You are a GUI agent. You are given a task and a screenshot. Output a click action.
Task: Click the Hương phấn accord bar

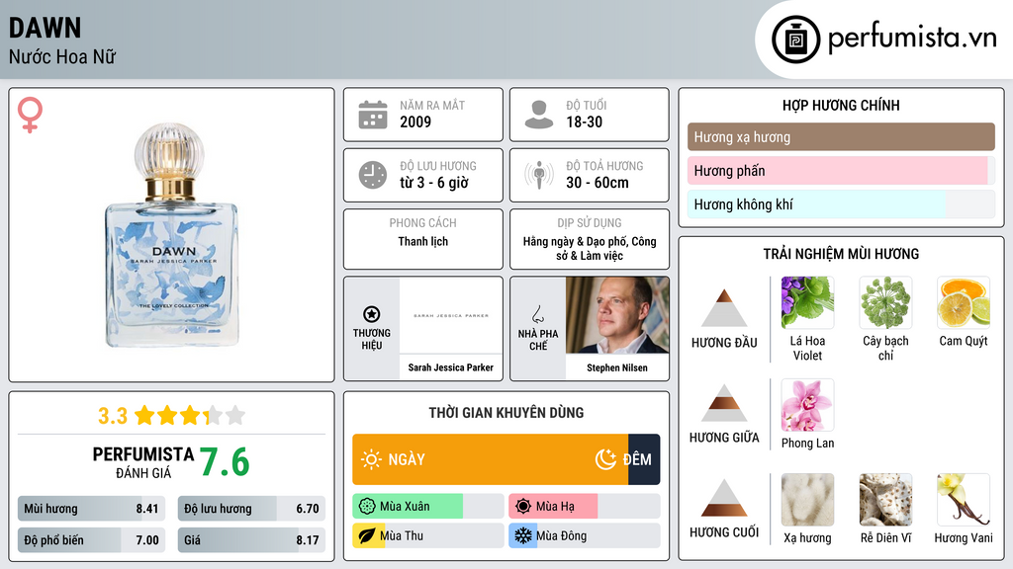(841, 170)
